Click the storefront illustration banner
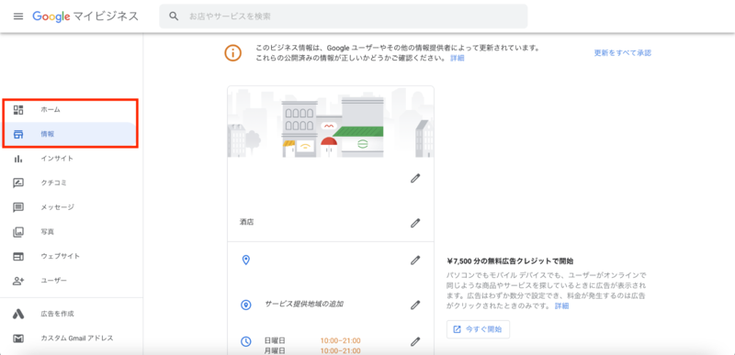The height and width of the screenshot is (355, 735). pyautogui.click(x=331, y=122)
